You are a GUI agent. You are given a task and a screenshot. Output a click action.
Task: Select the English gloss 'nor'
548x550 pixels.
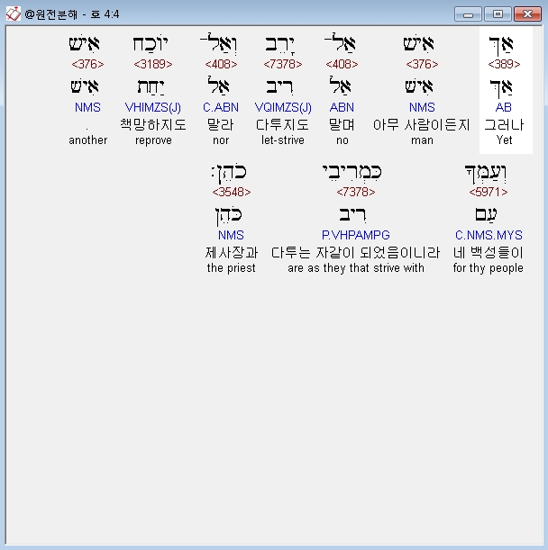point(221,140)
